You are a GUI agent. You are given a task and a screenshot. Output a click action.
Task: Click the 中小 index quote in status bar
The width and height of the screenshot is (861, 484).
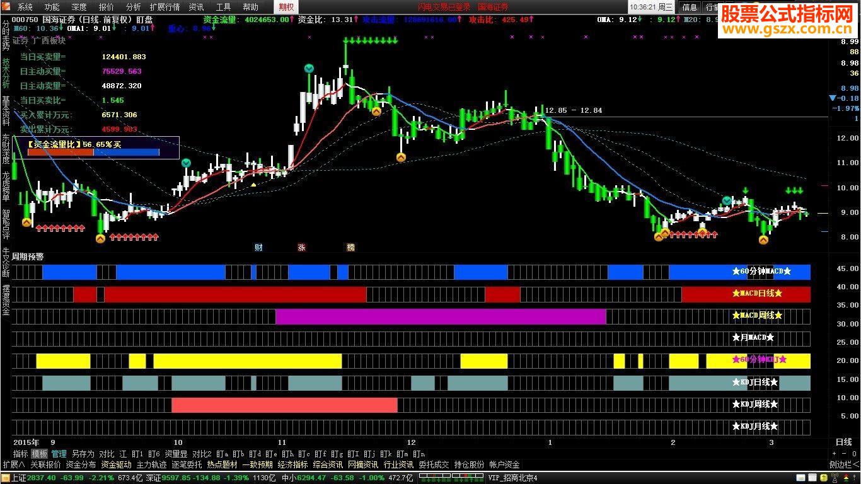point(346,478)
